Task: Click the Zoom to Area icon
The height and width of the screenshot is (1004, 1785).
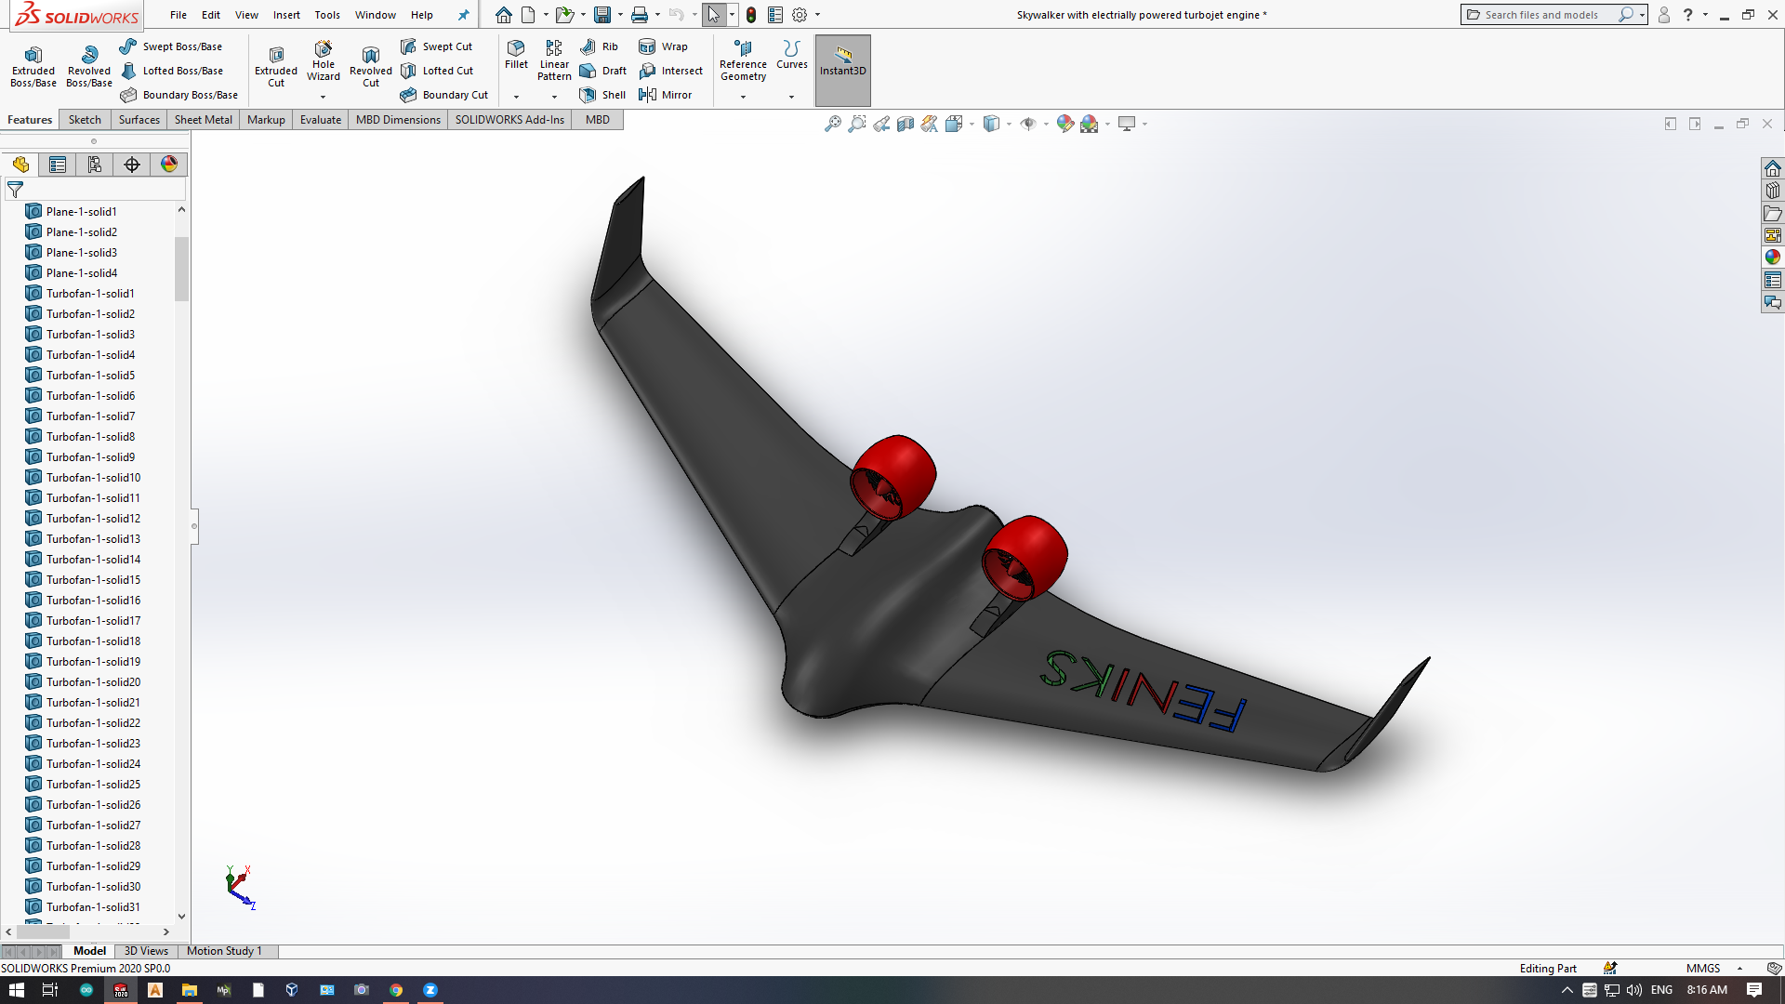Action: click(x=856, y=124)
